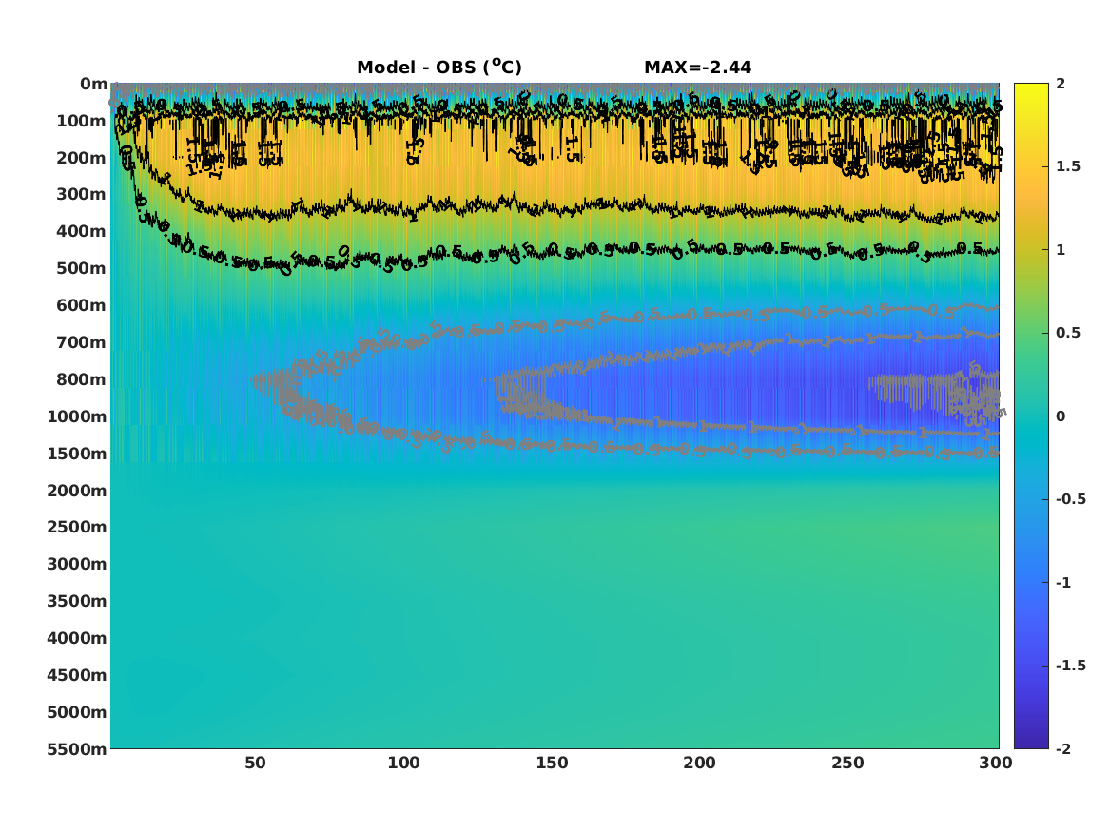Click the x-axis tick label '250'
This screenshot has width=1110, height=832.
coord(848,764)
